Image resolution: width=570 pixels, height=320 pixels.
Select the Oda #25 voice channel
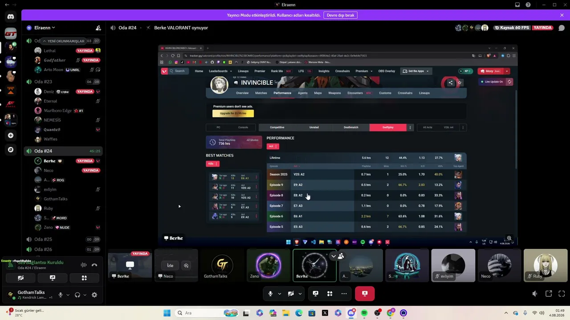[x=63, y=239]
